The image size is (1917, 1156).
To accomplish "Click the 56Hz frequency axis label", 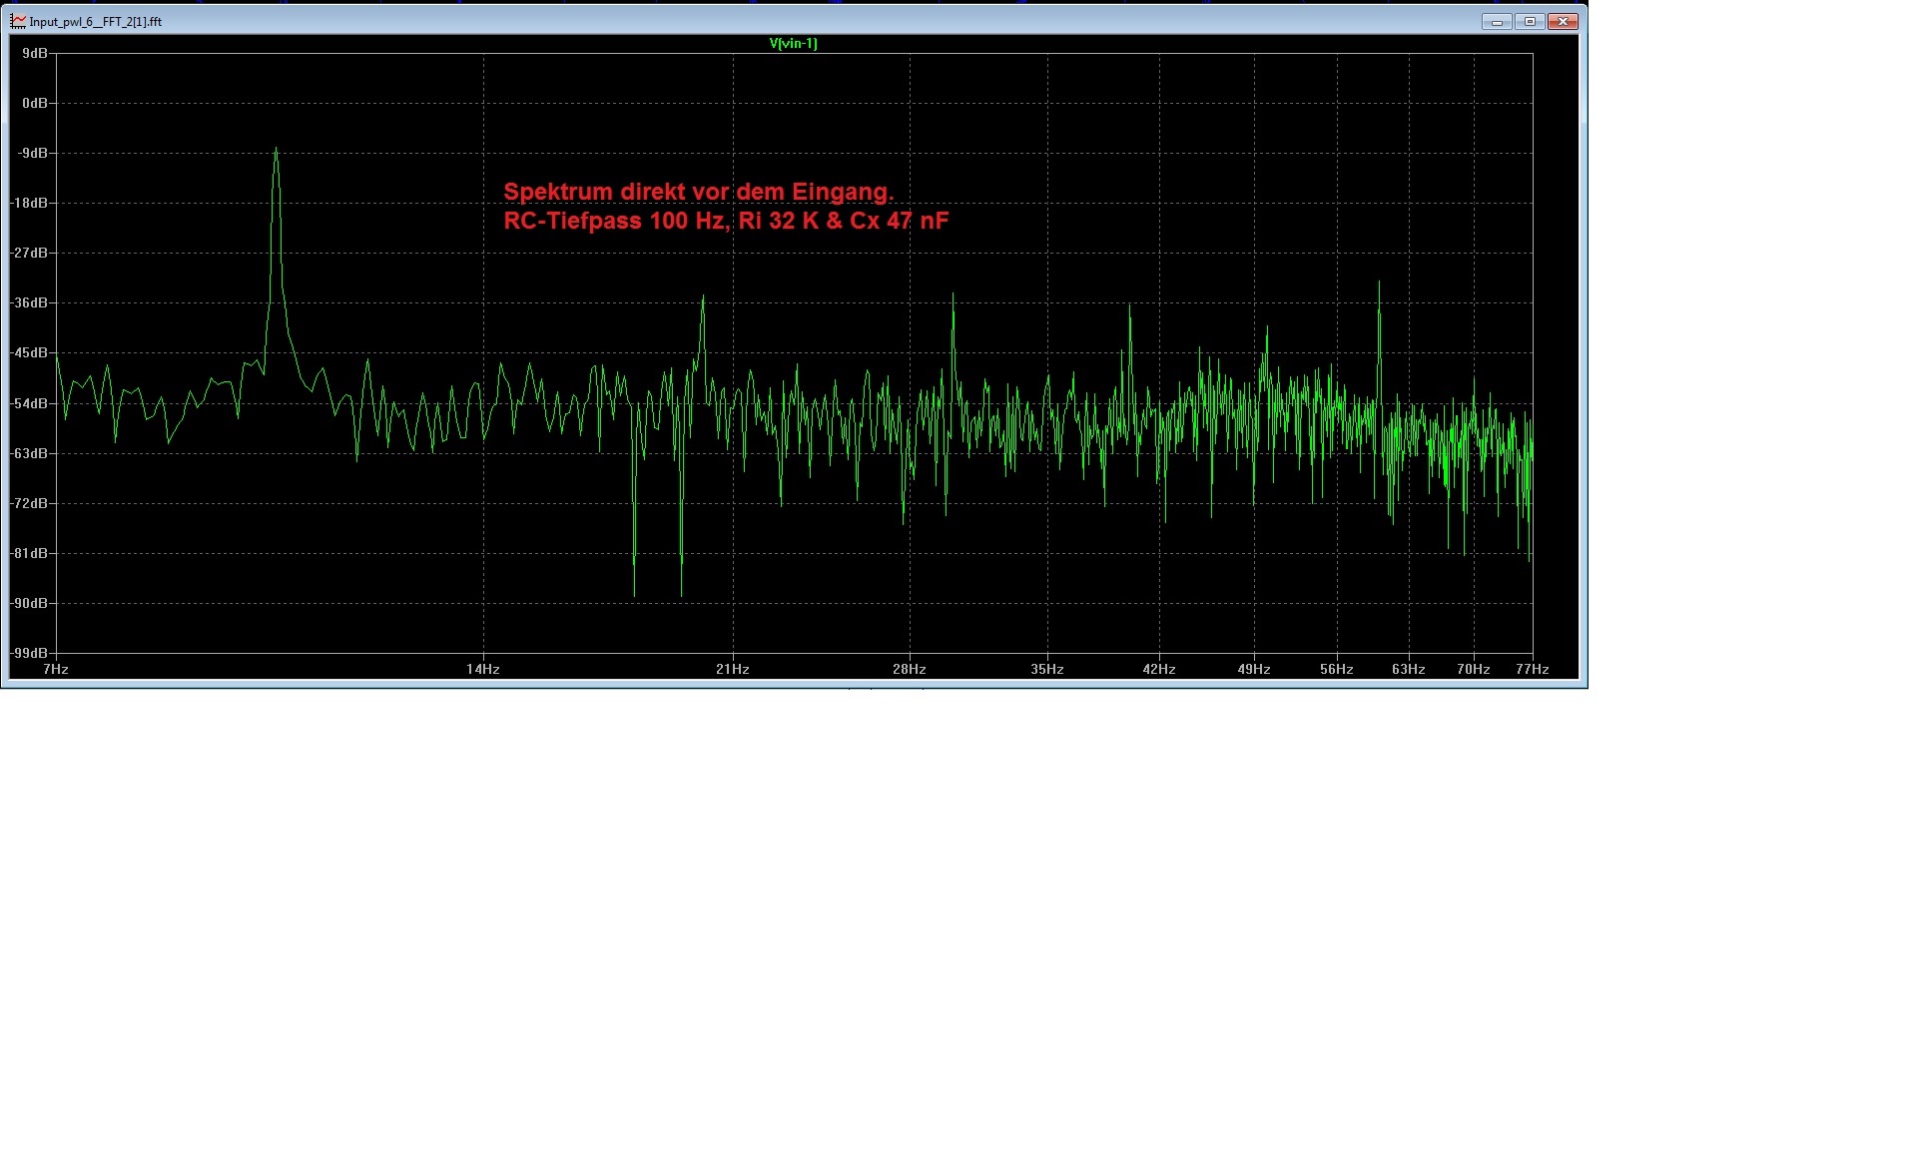I will point(1337,669).
